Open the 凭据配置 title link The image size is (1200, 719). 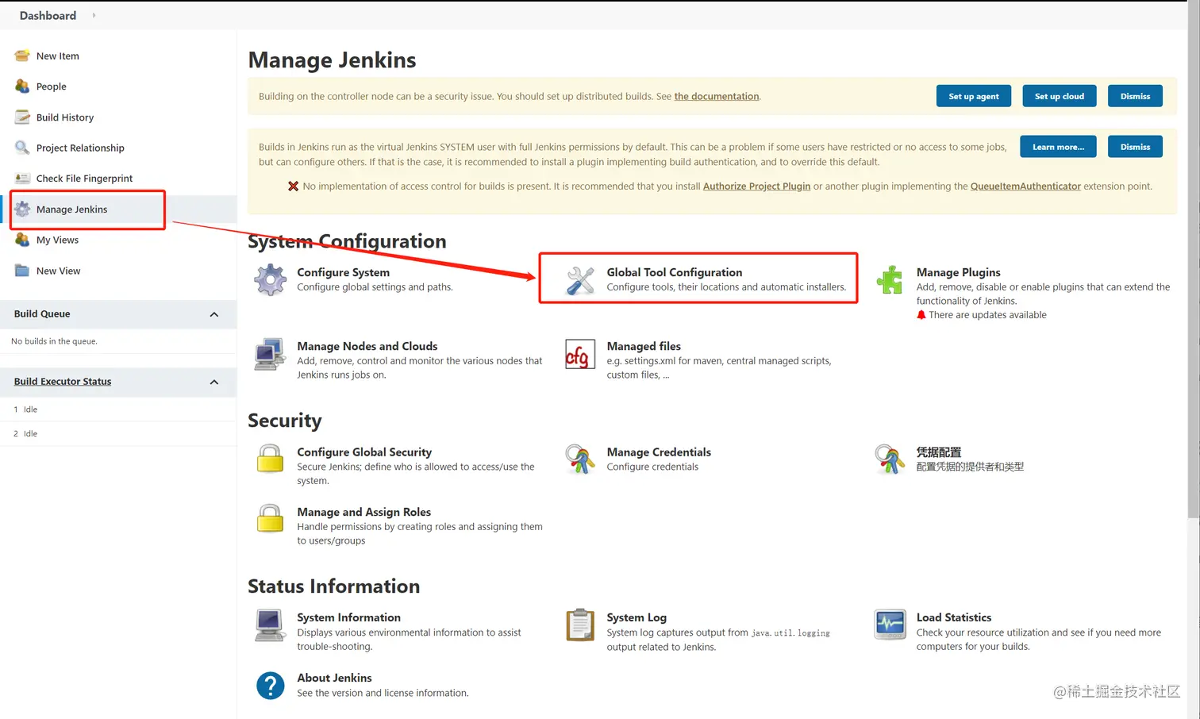938,452
